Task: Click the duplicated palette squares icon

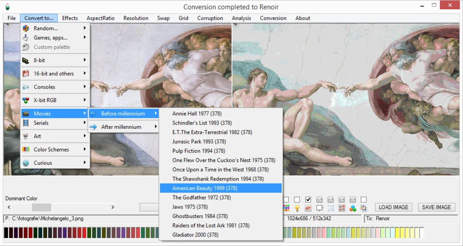Action: (364, 208)
